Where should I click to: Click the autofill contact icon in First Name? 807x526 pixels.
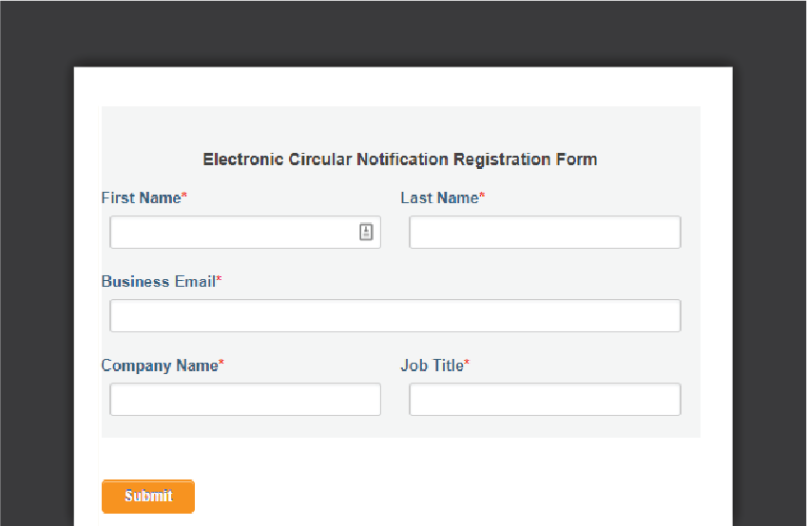coord(366,232)
